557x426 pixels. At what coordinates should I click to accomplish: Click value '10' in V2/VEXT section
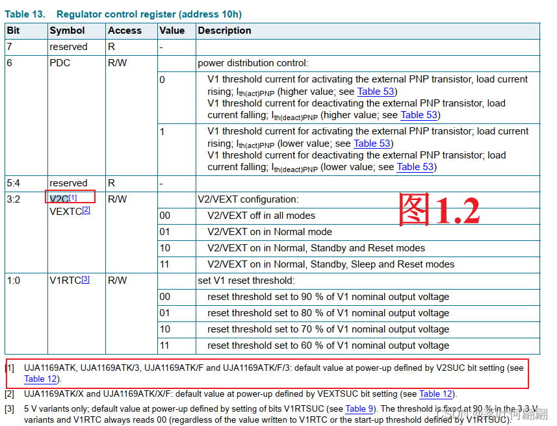[165, 248]
